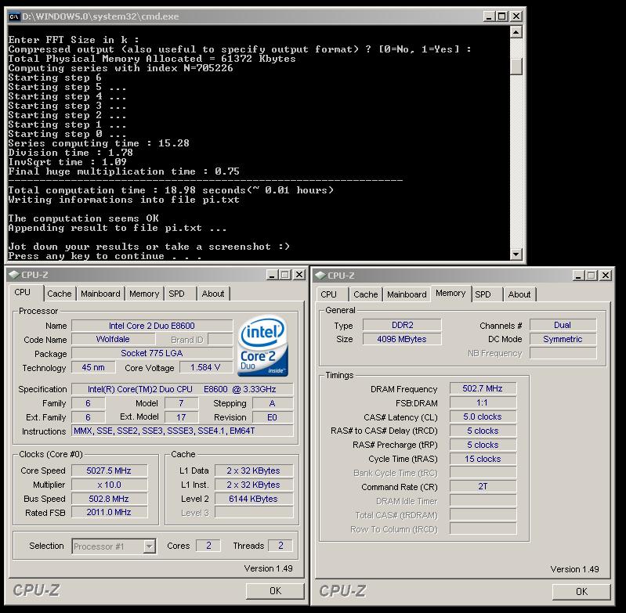Click the cmd.exe scrollbar thumb
Viewport: 626px width, 613px height.
point(516,67)
